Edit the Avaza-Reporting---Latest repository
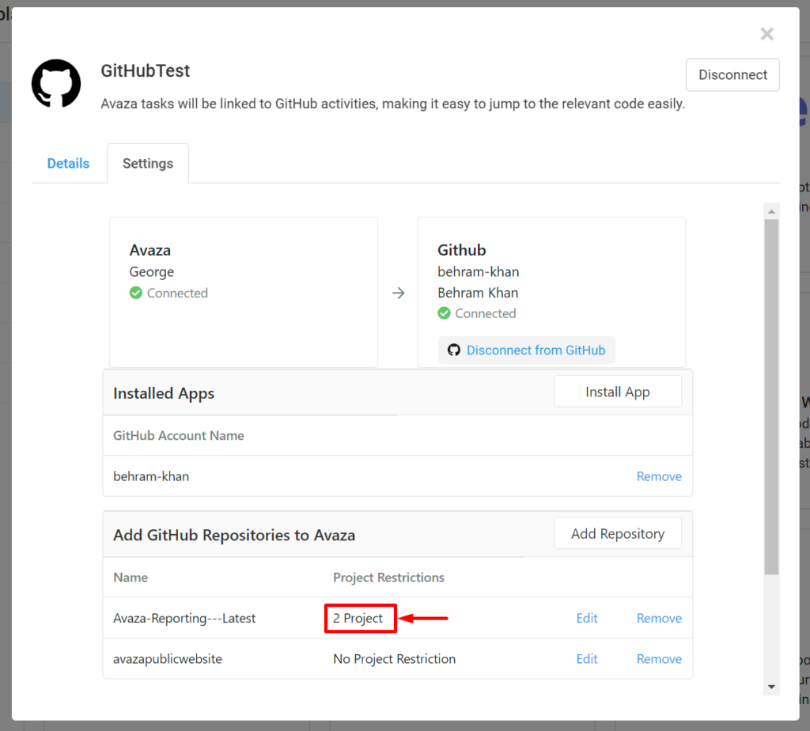This screenshot has height=731, width=810. click(x=587, y=618)
